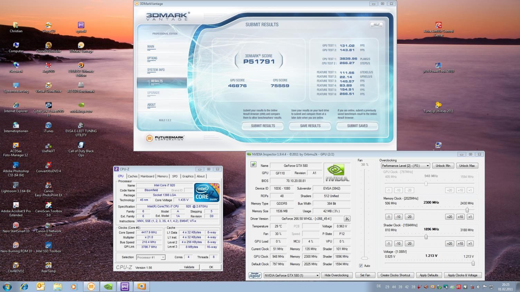Image resolution: width=520 pixels, height=292 pixels.
Task: Click OK in CPU-Z
Action: (211, 267)
